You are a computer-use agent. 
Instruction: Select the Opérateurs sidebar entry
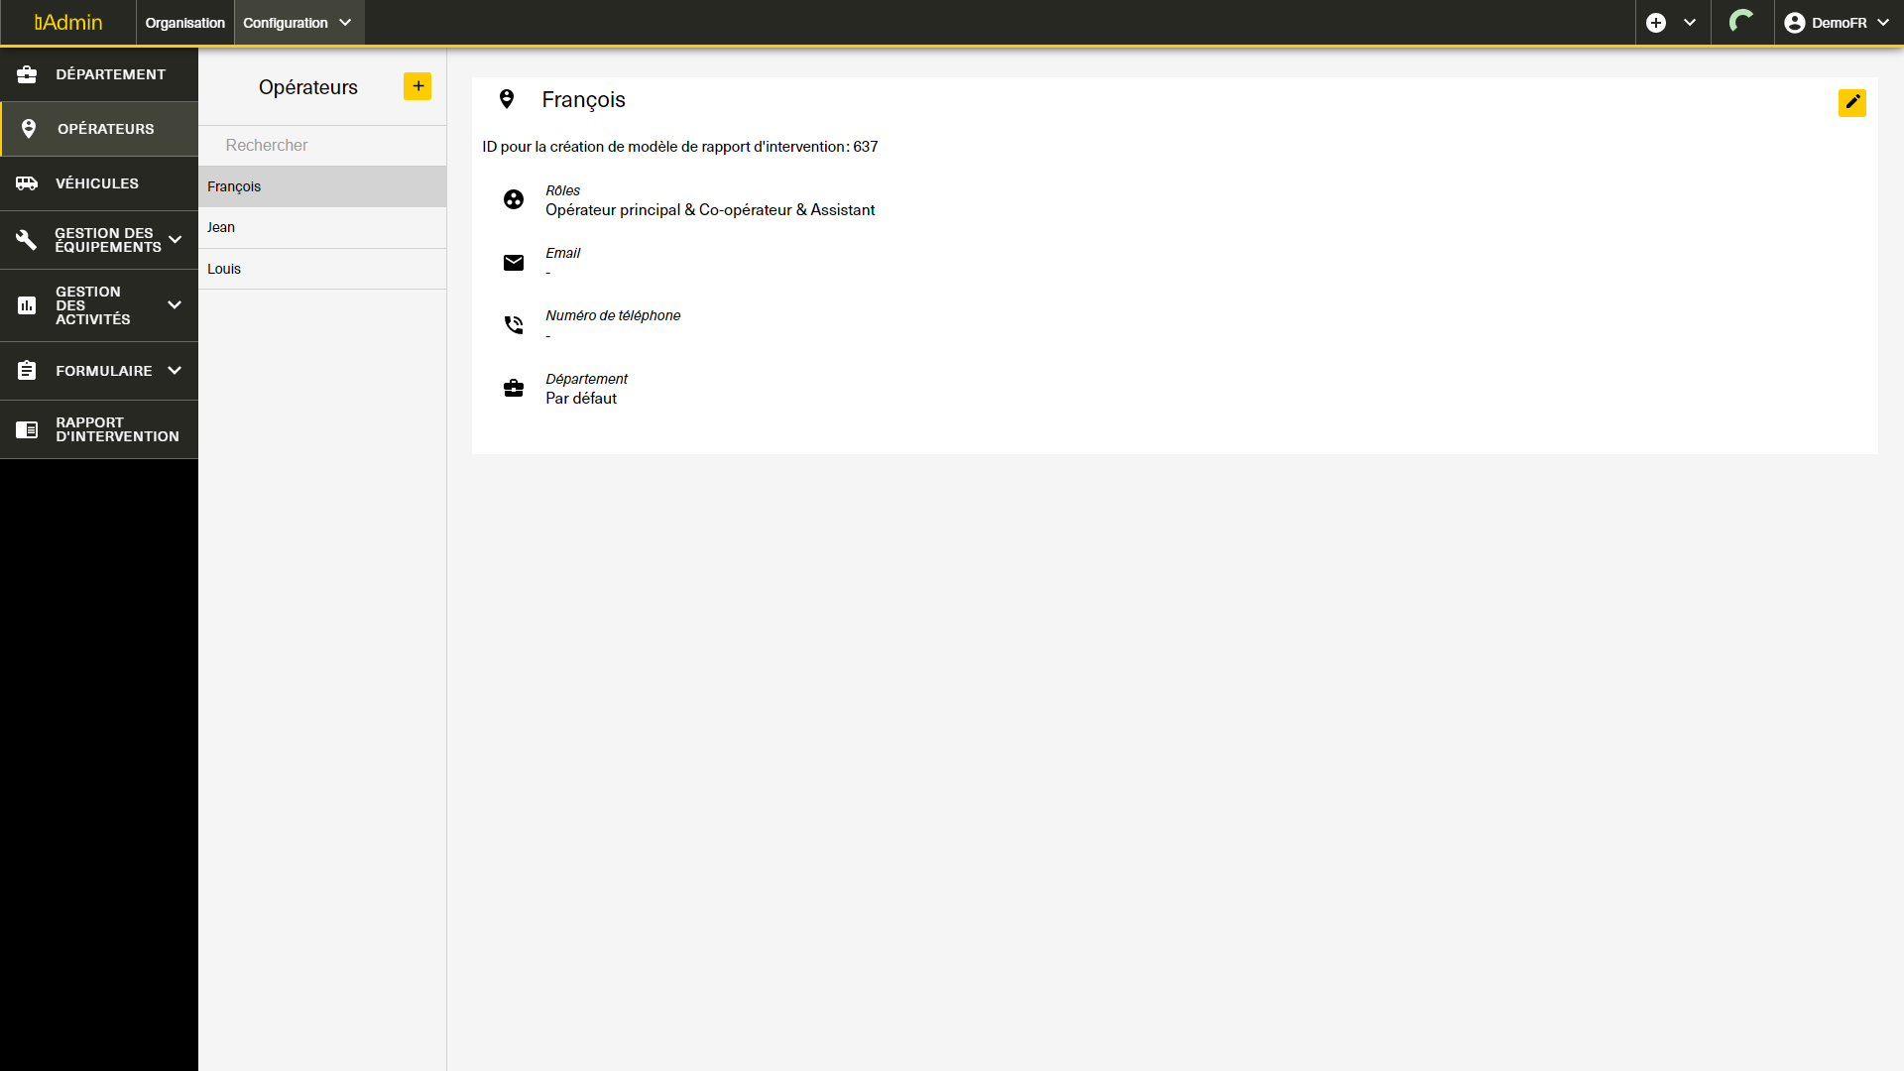pos(105,129)
